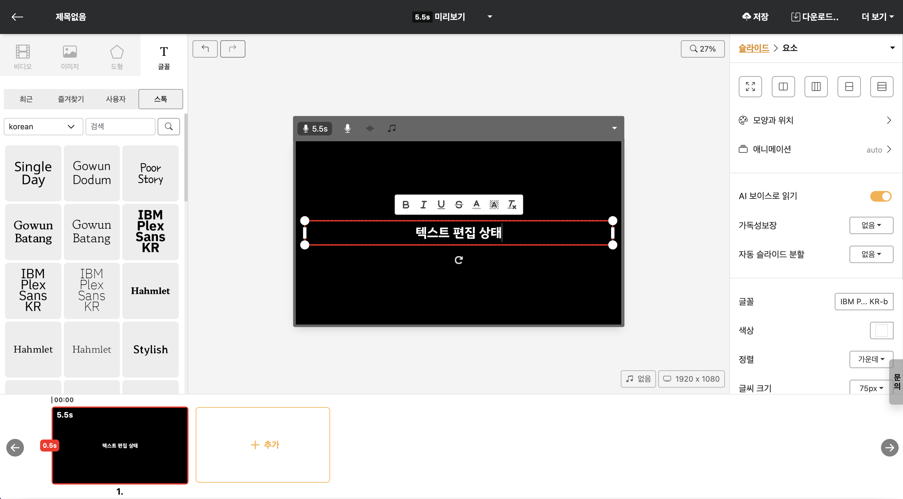903x499 pixels.
Task: Click the rotate handle below text box
Action: click(x=458, y=260)
